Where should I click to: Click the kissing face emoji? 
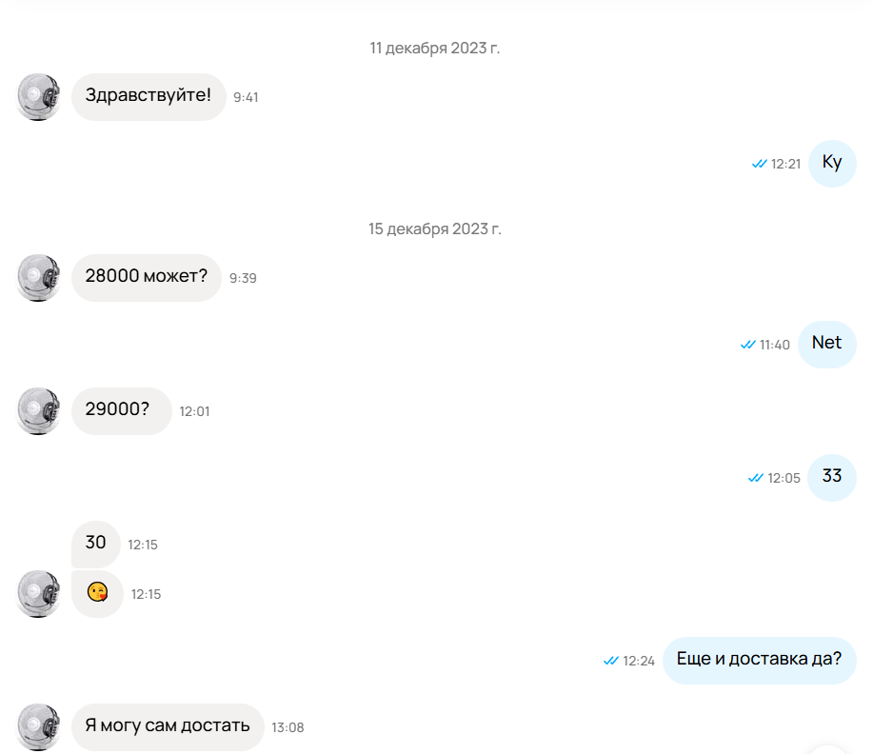pos(97,592)
